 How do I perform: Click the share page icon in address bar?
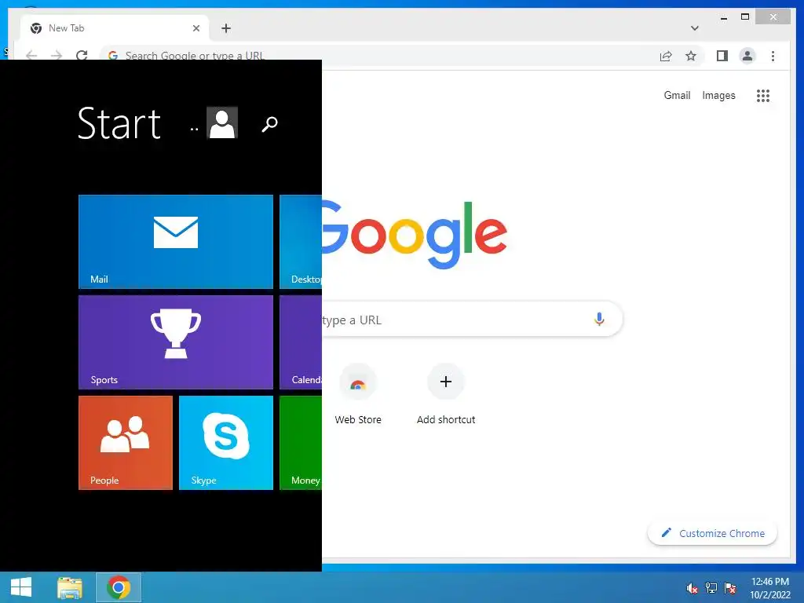666,56
